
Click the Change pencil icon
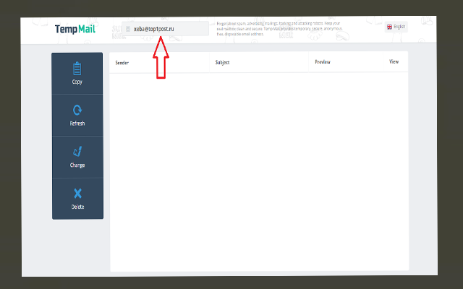(77, 152)
